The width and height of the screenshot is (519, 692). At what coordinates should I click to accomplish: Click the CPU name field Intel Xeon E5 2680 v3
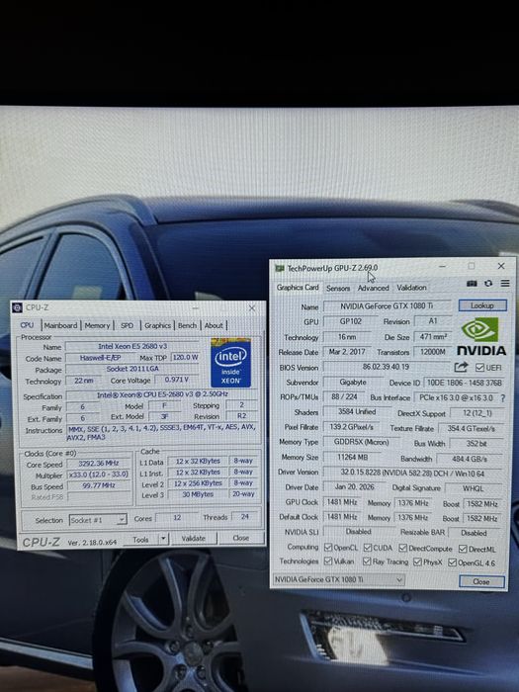(132, 346)
